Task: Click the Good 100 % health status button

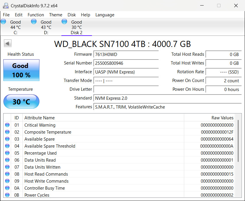Action: [x=22, y=70]
